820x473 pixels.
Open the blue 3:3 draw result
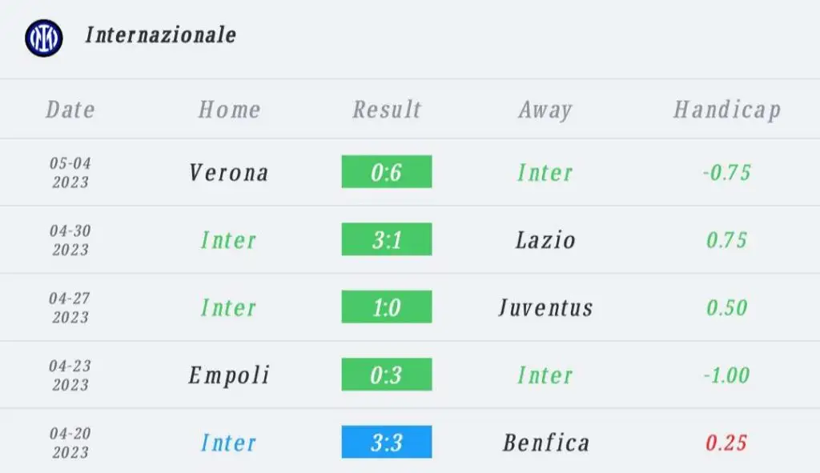387,442
